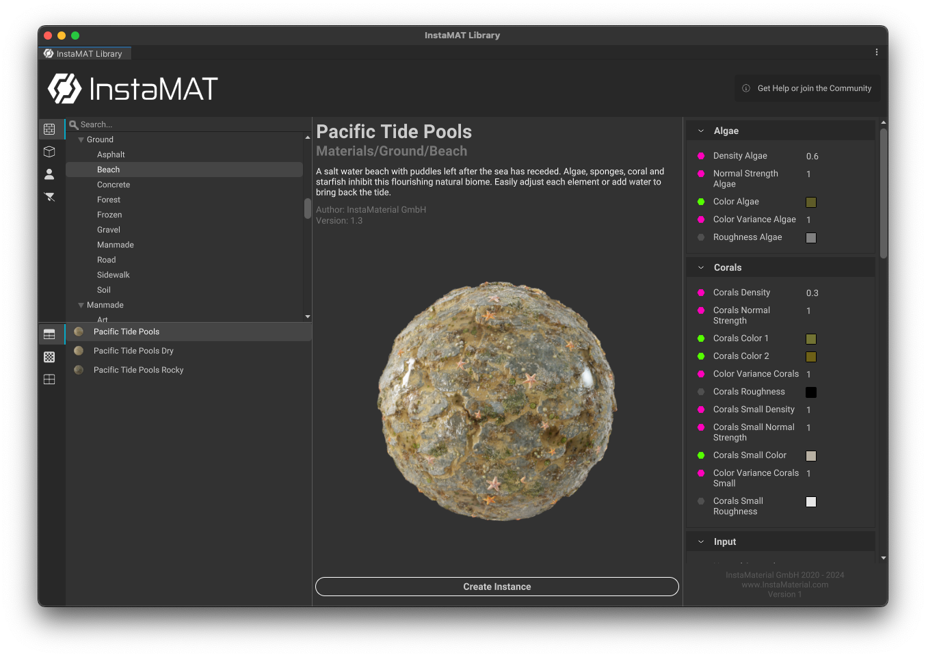Viewport: 926px width, 657px height.
Task: Click the search magnifier icon
Action: point(74,124)
